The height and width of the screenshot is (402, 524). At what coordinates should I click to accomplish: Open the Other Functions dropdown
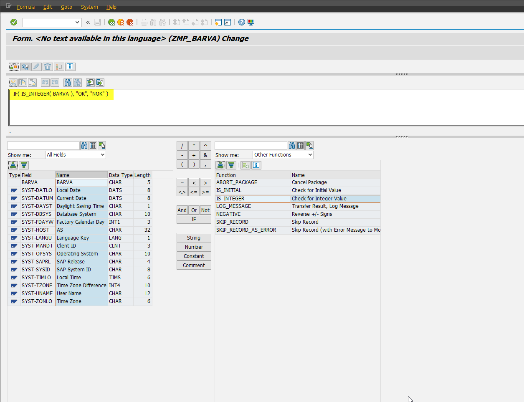click(x=311, y=154)
